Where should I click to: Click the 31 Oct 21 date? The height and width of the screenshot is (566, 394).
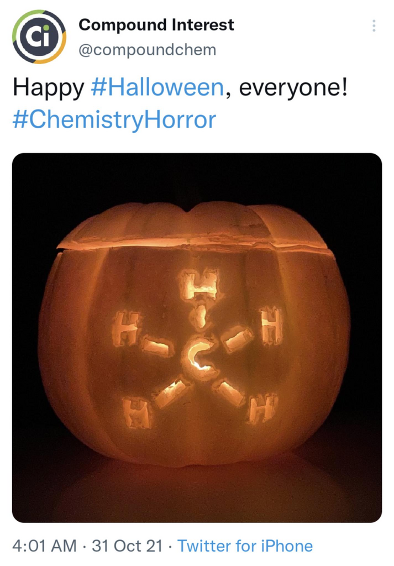(x=127, y=546)
